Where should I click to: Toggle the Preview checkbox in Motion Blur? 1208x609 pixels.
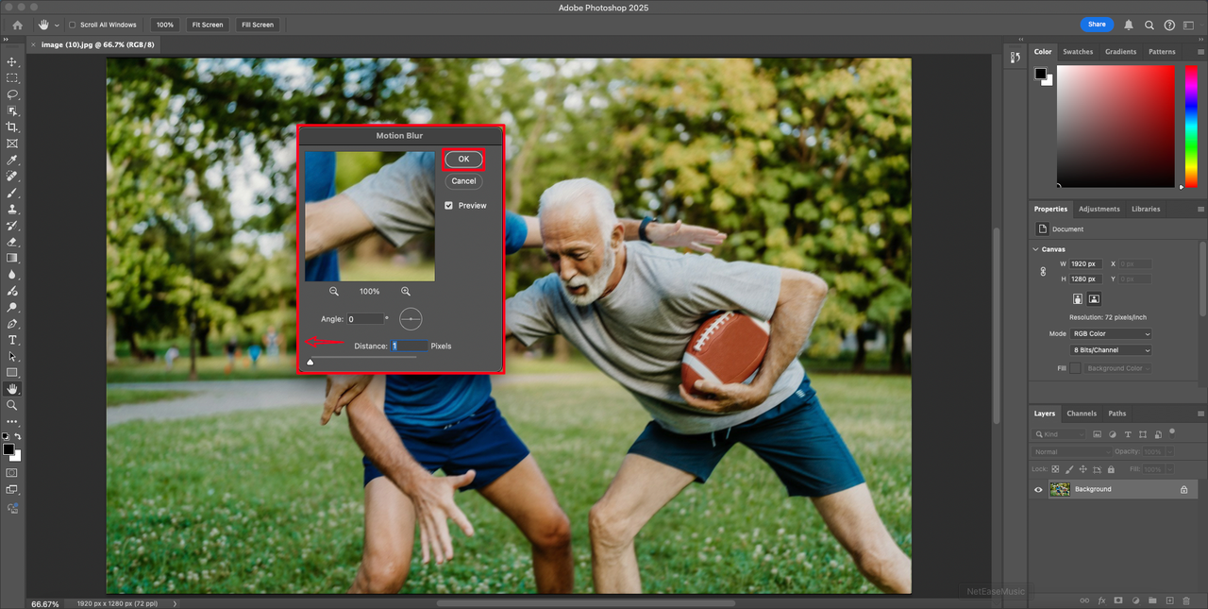pos(449,205)
